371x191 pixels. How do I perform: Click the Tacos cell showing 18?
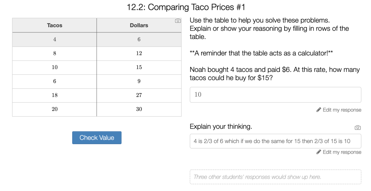[x=54, y=95]
